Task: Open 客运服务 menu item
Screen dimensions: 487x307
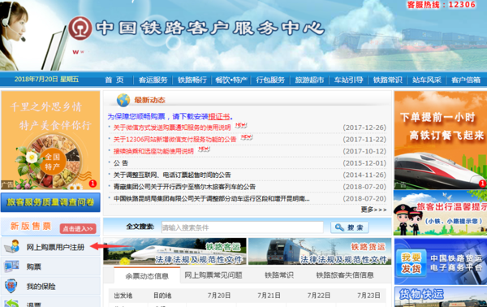Action: [153, 80]
